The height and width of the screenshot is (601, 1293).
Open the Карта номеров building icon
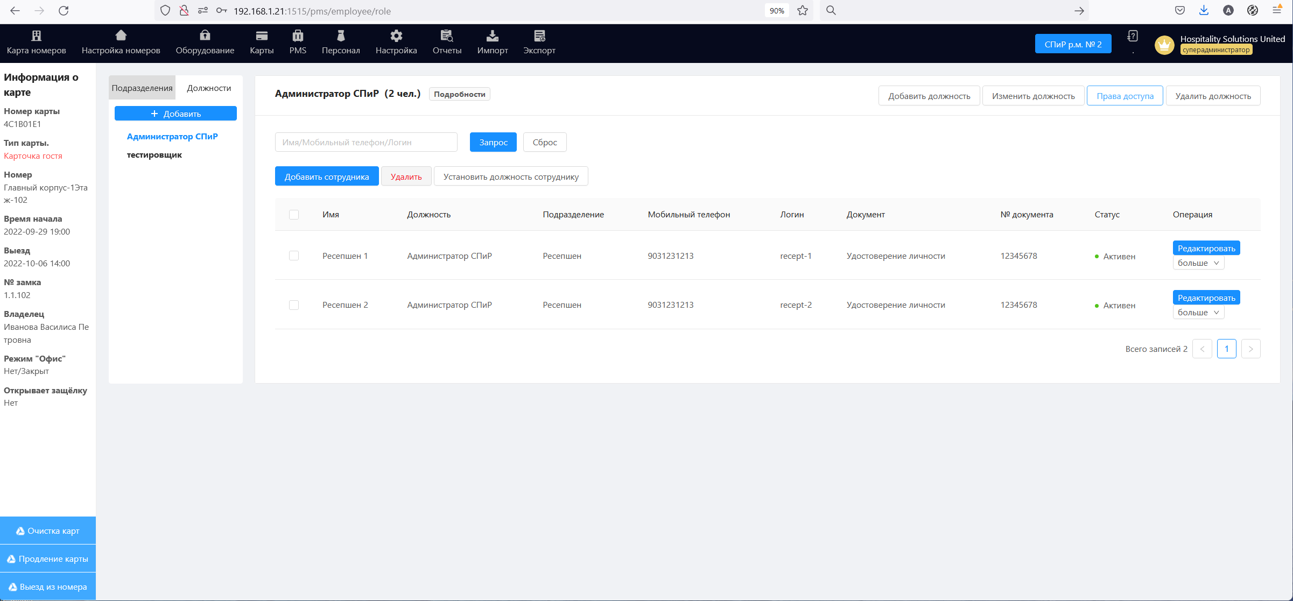point(36,36)
